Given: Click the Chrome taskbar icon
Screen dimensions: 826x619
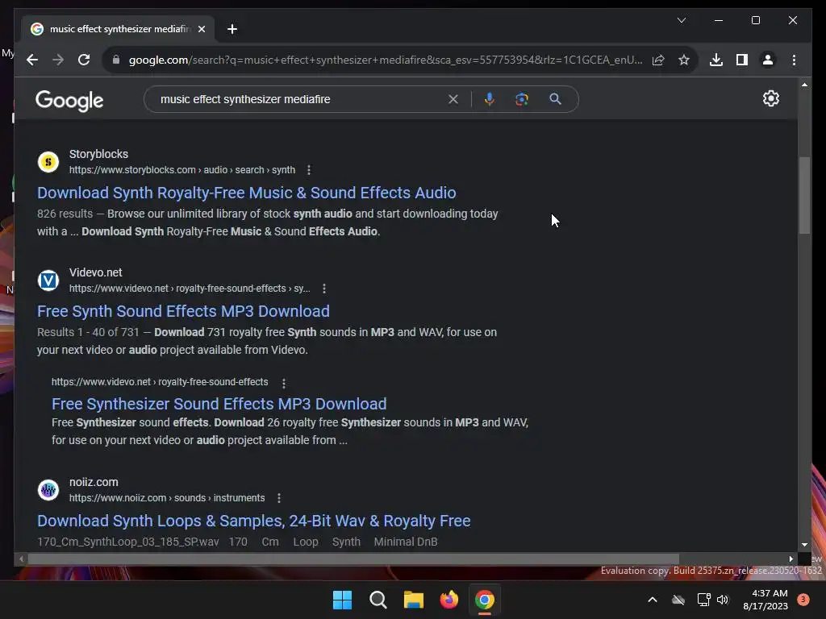Looking at the screenshot, I should click(485, 600).
